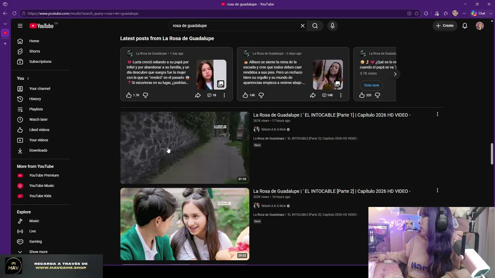Show next posts with the carousel arrow
Viewport: 495px width, 278px height.
click(x=395, y=74)
